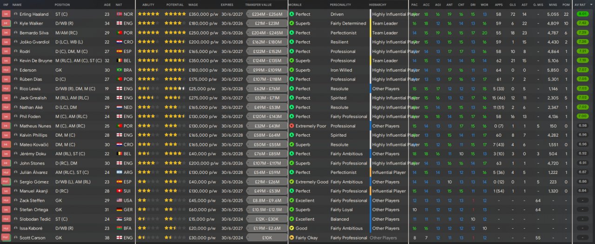Viewport: 595px width, 244px height.
Task: Sort by the MORALE column header
Action: 295,5
